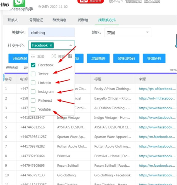This screenshot has width=177, height=185.
Task: Tick the Linkedin checkbox
Action: (33, 83)
